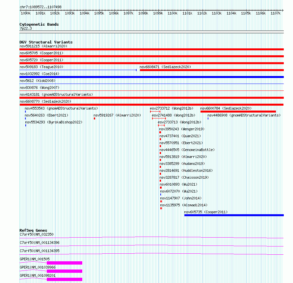Open the nsv605735 (Cooper2011) label
Viewport: 293px width, 283px height.
pos(206,212)
